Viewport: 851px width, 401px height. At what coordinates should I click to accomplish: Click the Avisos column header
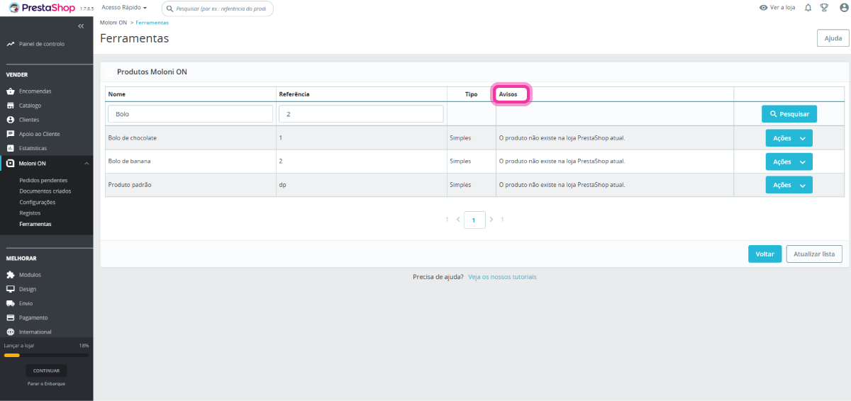tap(508, 94)
